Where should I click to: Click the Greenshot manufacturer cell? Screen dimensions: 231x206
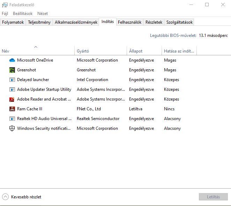point(86,70)
